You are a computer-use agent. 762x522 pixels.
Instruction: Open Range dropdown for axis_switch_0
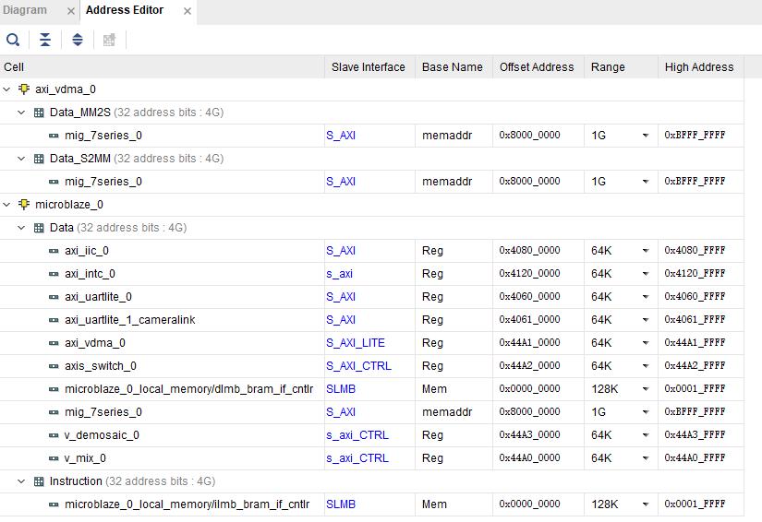point(646,366)
